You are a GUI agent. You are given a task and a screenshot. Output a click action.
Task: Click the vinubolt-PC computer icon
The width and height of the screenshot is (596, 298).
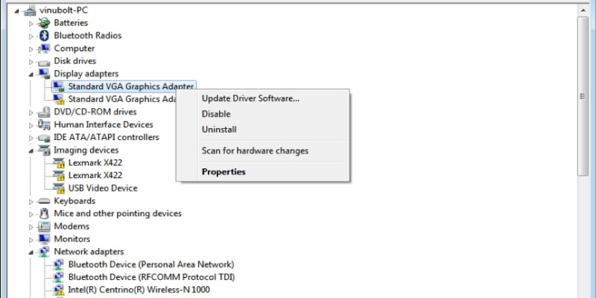(x=30, y=10)
